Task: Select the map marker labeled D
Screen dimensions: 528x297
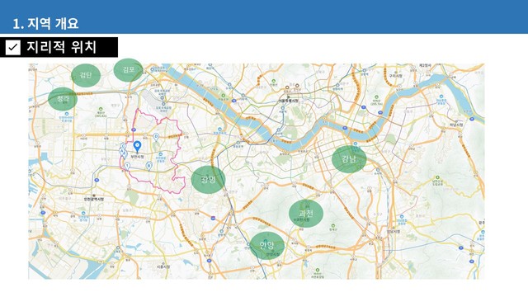Action: pos(156,137)
